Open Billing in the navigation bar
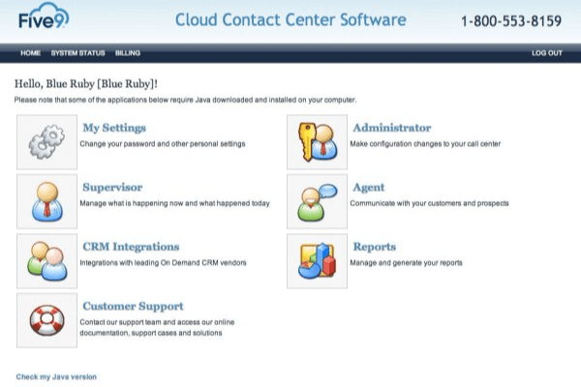Viewport: 581px width, 387px height. 127,53
